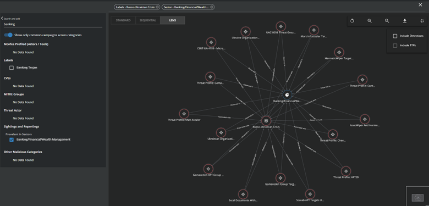
Task: Select the central Banking/Financial/Wealth sector node
Action: click(287, 95)
